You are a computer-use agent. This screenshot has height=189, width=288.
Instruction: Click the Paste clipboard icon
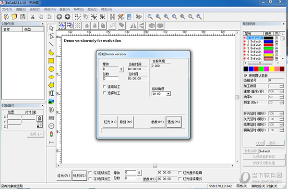pos(49,17)
